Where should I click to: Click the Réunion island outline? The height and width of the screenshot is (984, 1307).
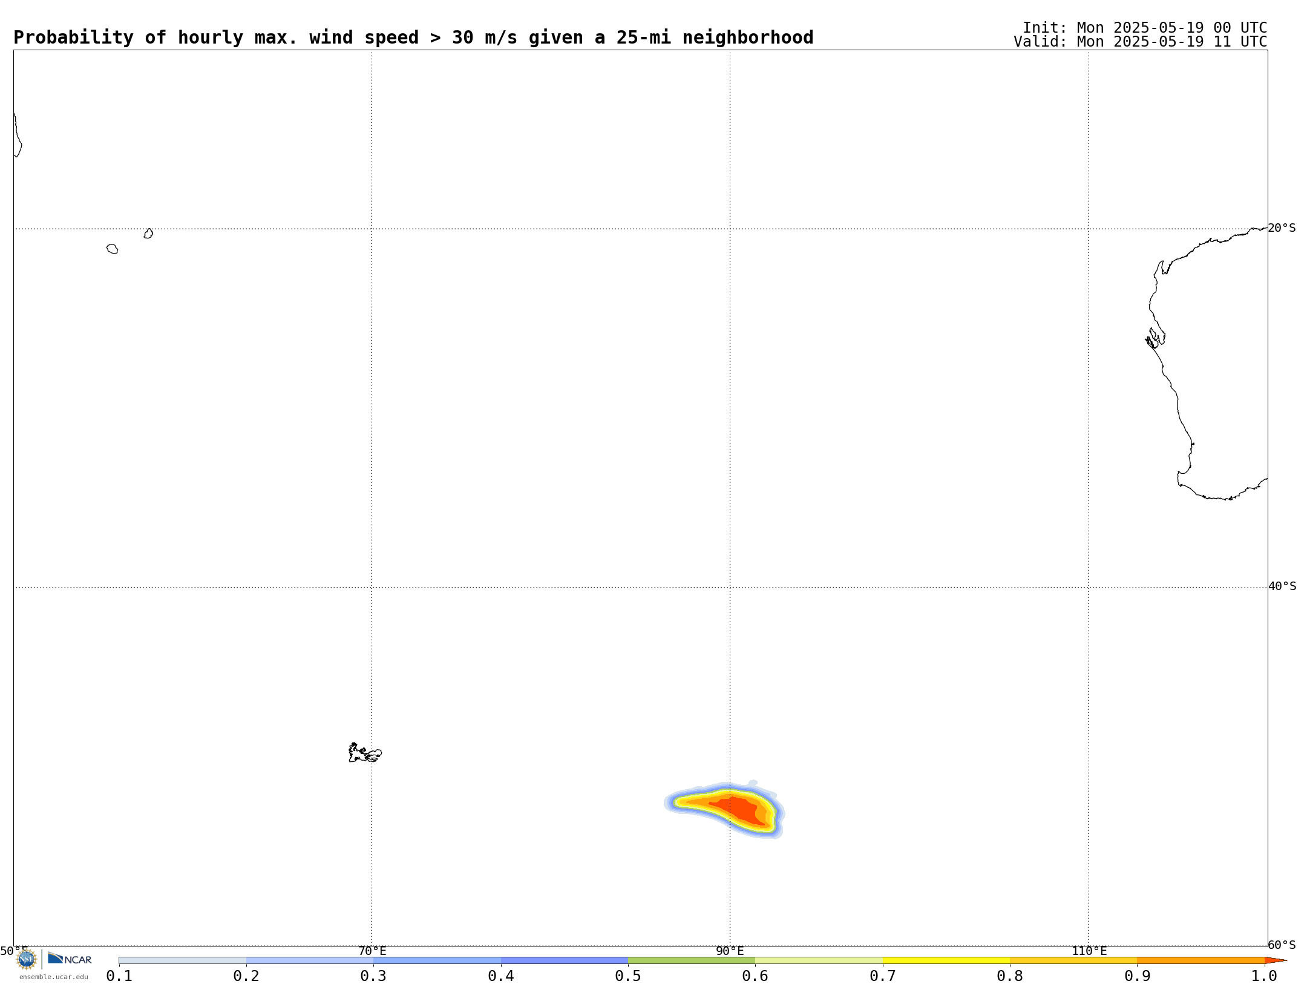click(113, 249)
